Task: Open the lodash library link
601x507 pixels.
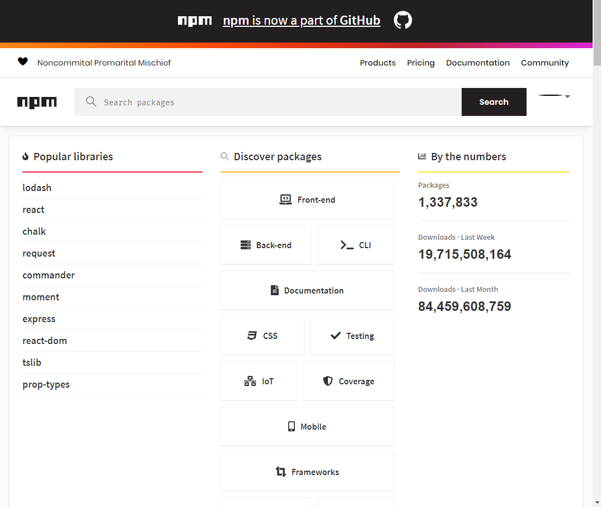Action: (37, 188)
